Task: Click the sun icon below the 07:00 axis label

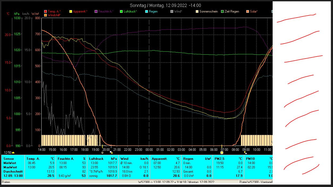Action: coord(222,153)
